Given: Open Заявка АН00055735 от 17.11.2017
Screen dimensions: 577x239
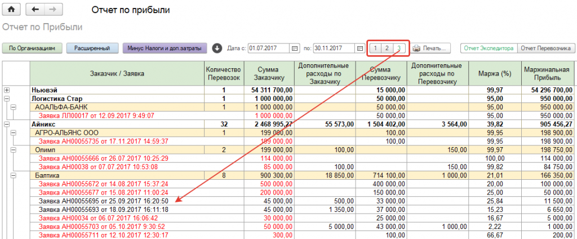Looking at the screenshot, I should [104, 141].
